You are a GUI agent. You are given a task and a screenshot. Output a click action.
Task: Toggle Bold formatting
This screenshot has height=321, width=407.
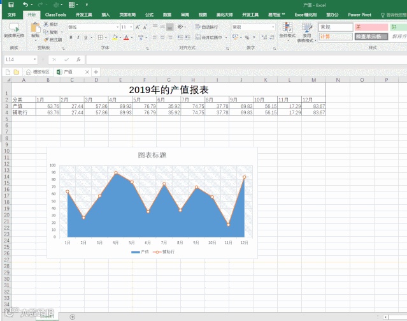click(x=71, y=38)
